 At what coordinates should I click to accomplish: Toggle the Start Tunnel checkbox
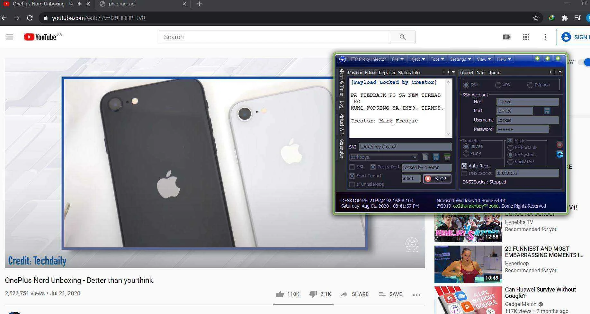coord(352,176)
